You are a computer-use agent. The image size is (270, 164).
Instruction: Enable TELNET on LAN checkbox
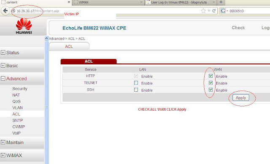[x=136, y=83]
